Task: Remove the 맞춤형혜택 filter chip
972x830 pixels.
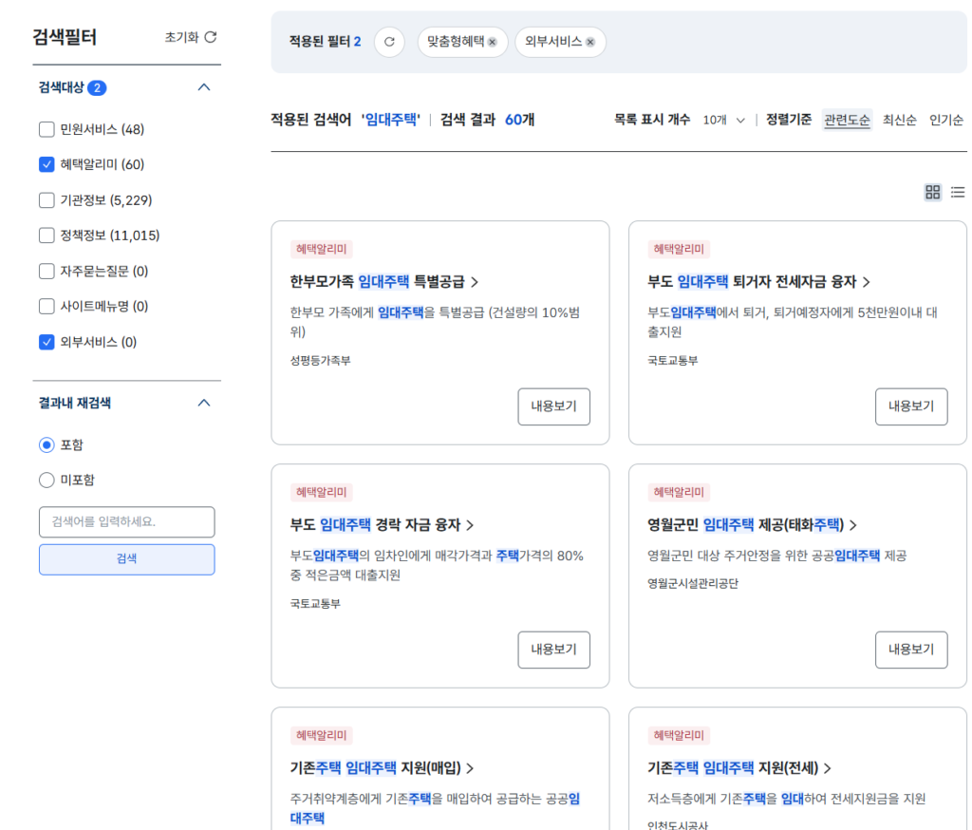Action: pyautogui.click(x=492, y=43)
